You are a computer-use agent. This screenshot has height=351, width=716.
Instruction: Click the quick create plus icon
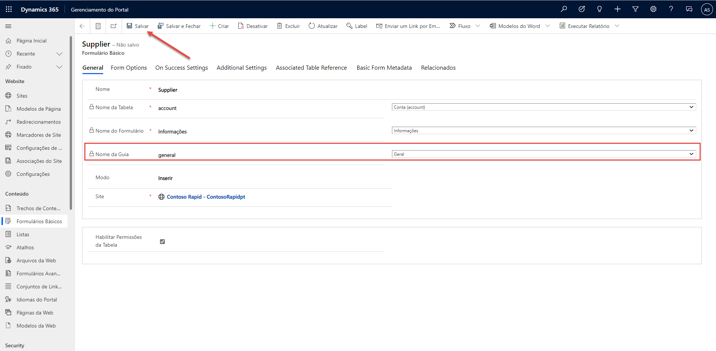click(x=618, y=9)
